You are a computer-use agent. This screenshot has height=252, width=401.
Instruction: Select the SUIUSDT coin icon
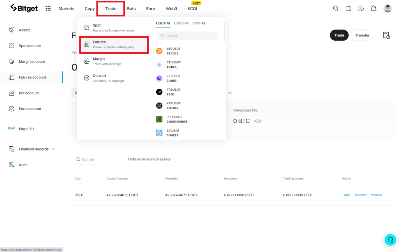pyautogui.click(x=159, y=133)
